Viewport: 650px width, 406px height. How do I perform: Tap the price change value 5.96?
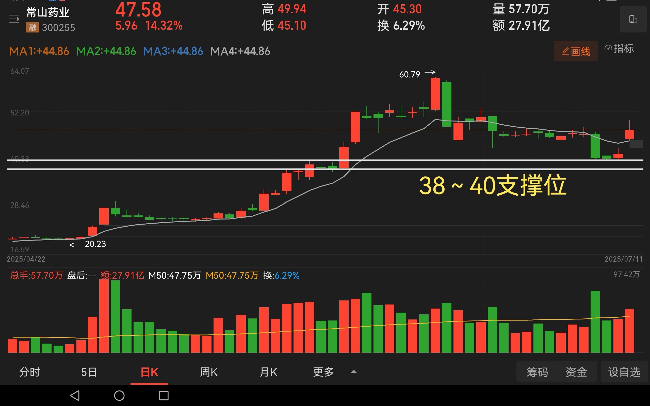pos(126,26)
